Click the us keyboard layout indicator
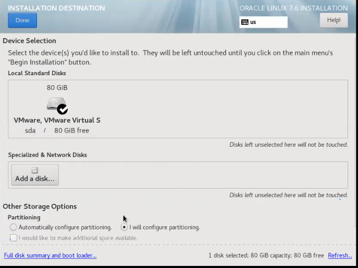 (264, 22)
